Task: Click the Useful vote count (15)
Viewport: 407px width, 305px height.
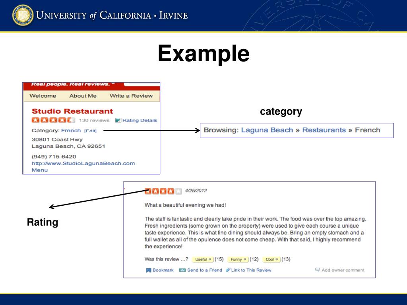Action: (219, 259)
